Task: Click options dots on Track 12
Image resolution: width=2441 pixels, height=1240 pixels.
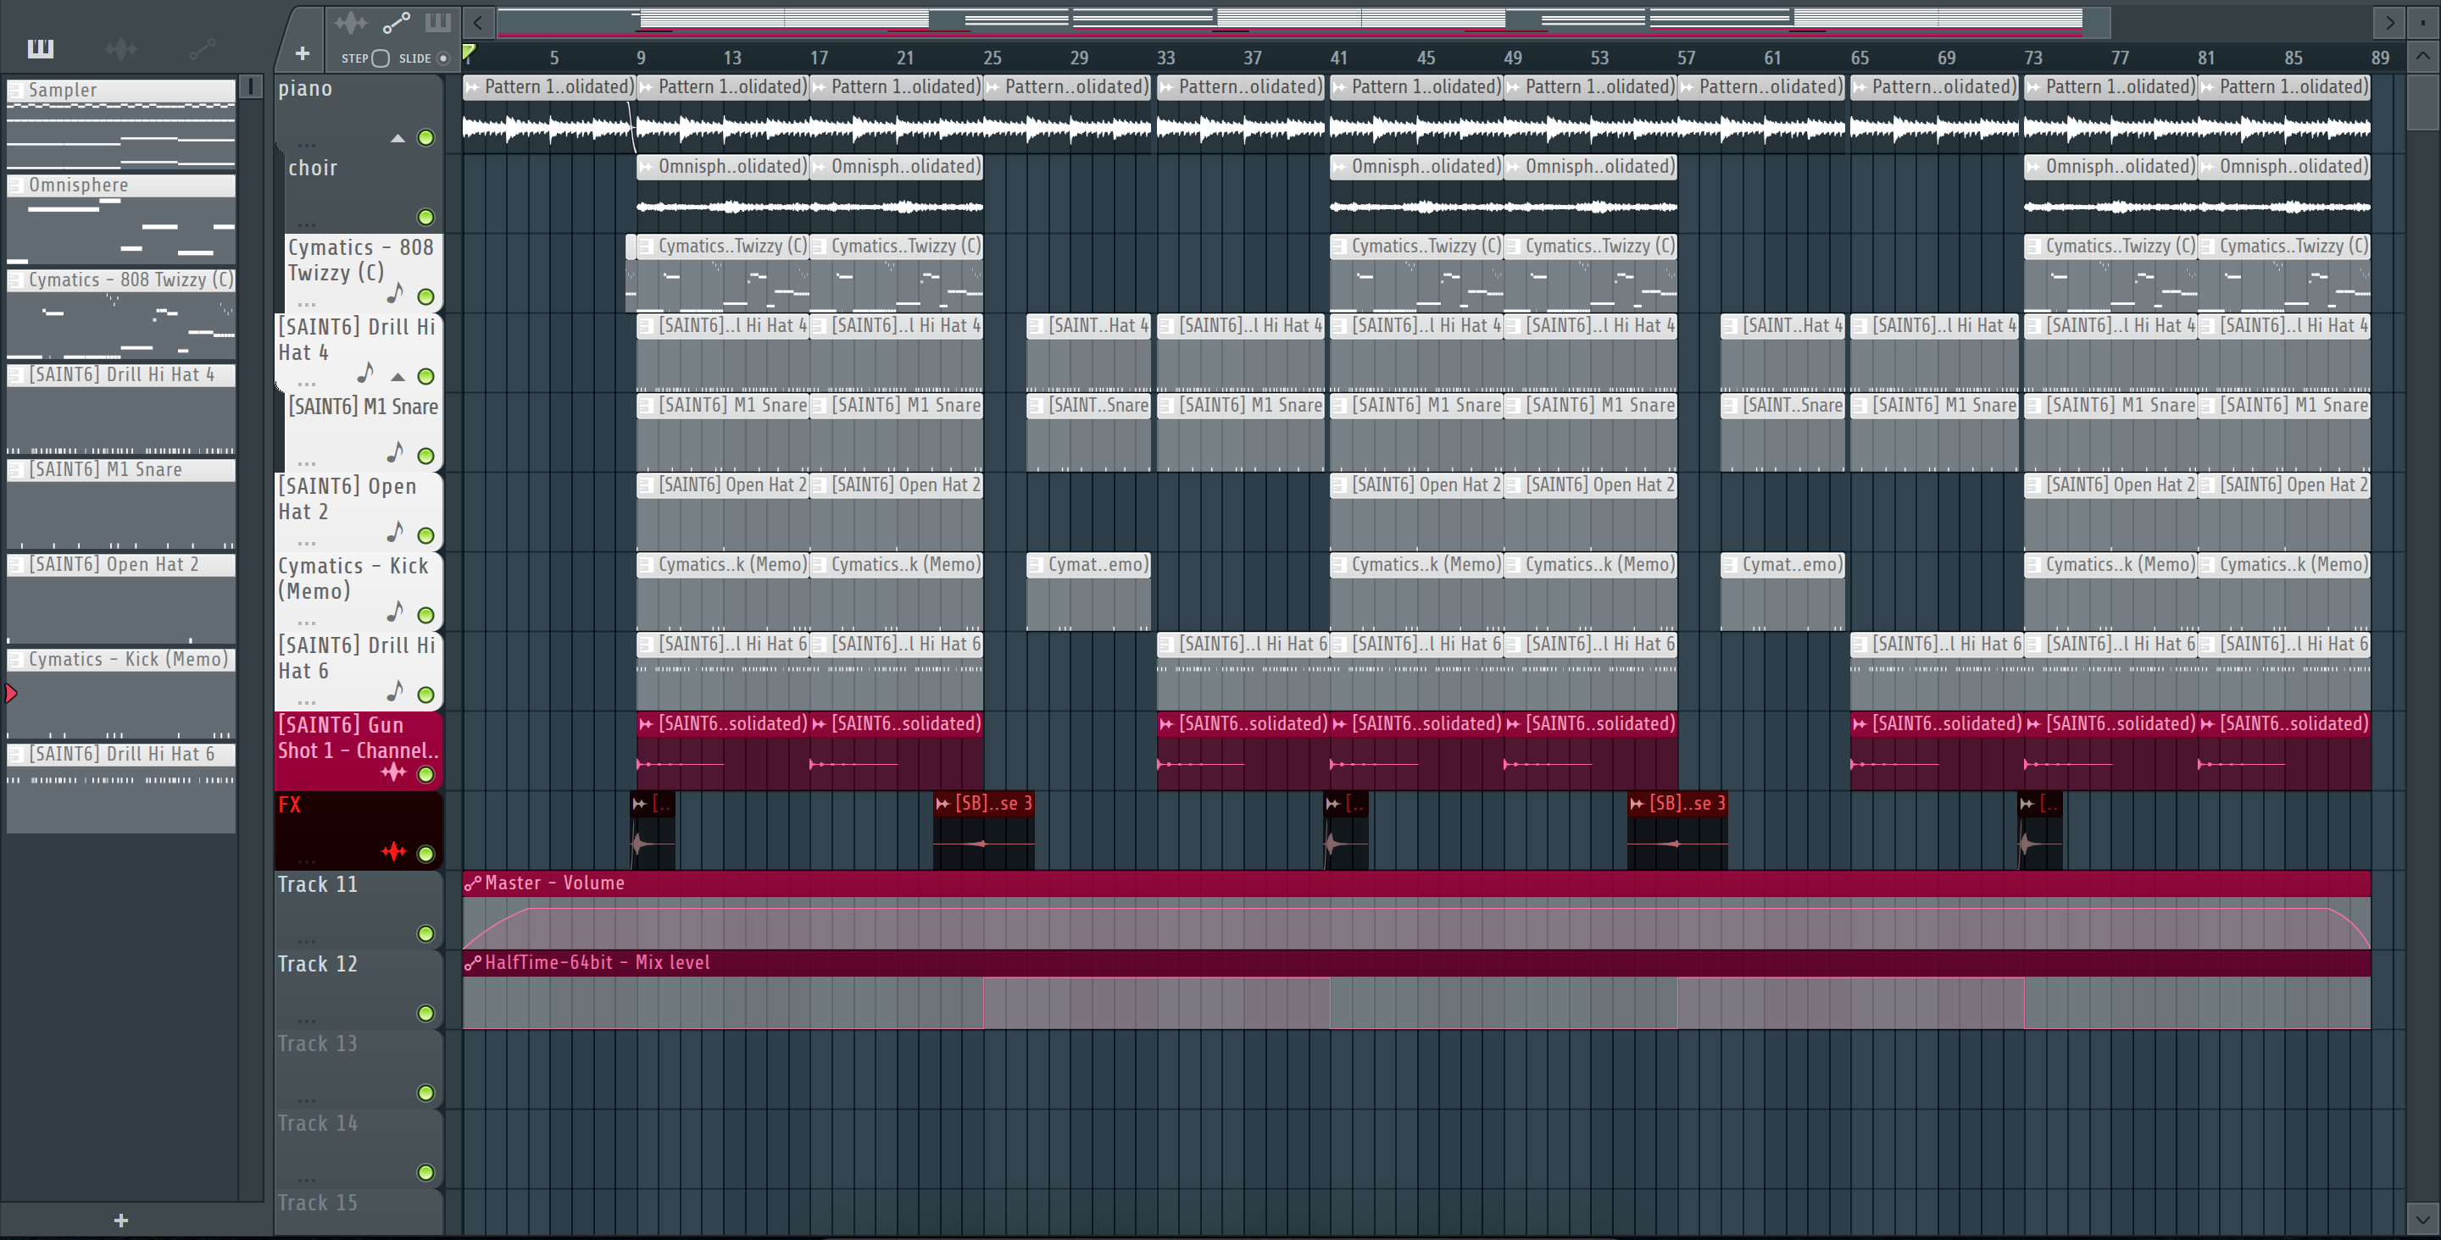Action: tap(306, 1021)
